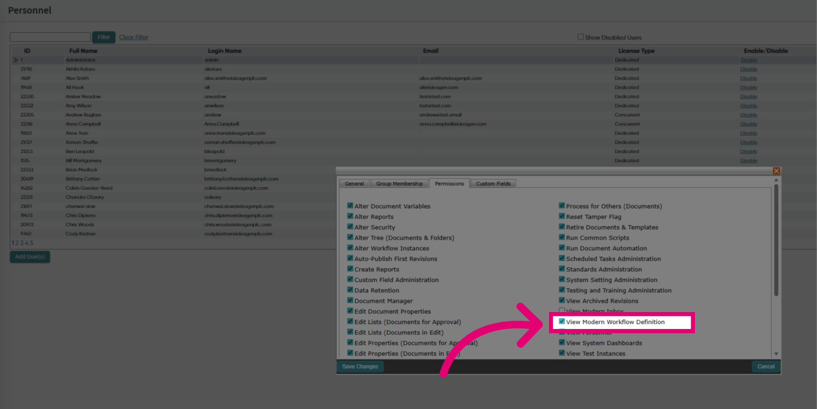
Task: Toggle Scheduled Tasks Administration checkbox
Action: coord(562,258)
